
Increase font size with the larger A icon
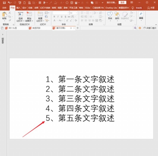(67, 21)
